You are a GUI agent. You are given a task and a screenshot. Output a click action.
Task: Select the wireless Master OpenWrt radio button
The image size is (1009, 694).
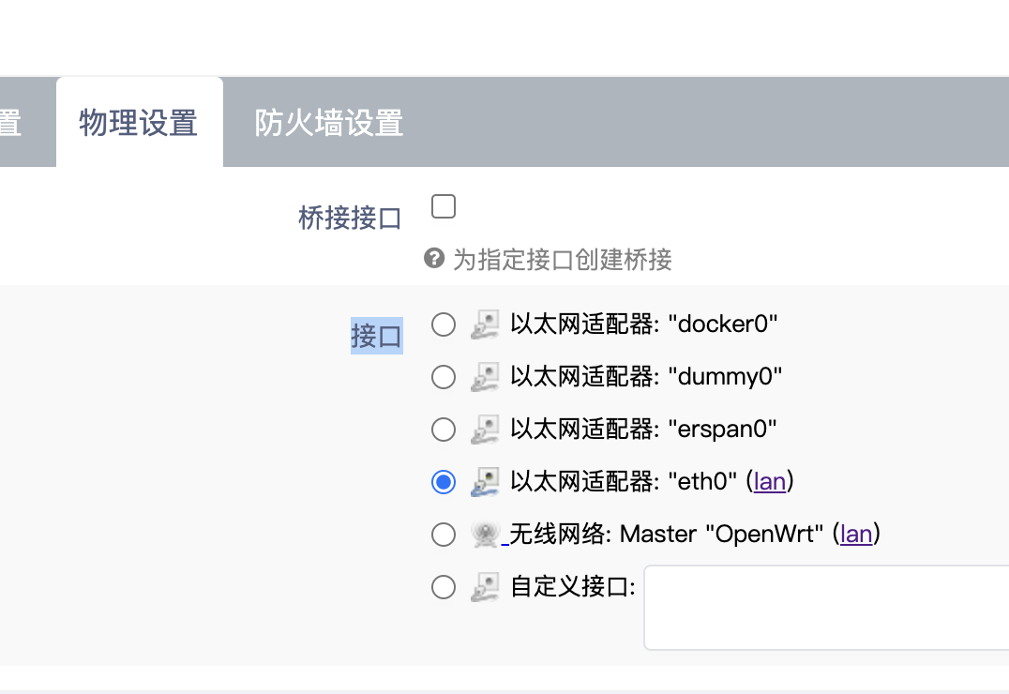pos(444,535)
